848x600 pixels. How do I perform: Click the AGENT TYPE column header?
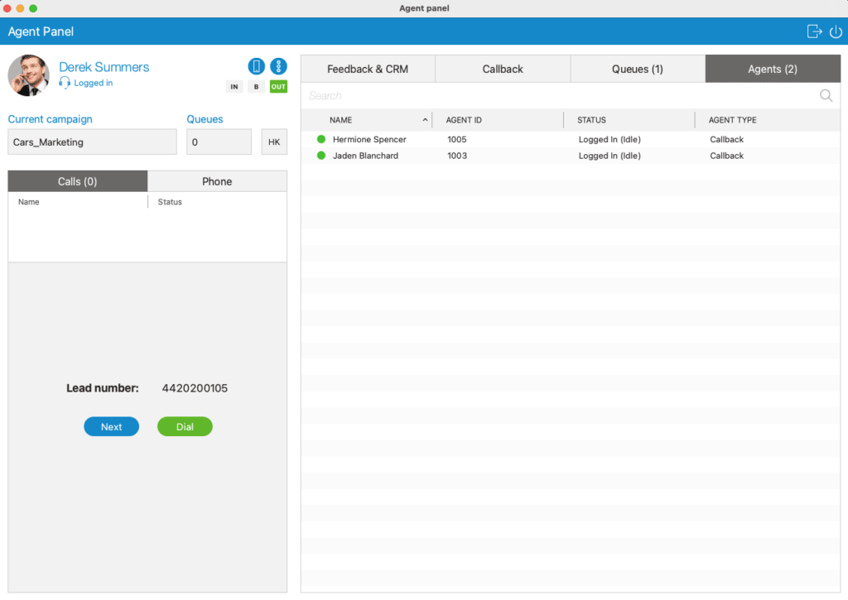point(732,120)
